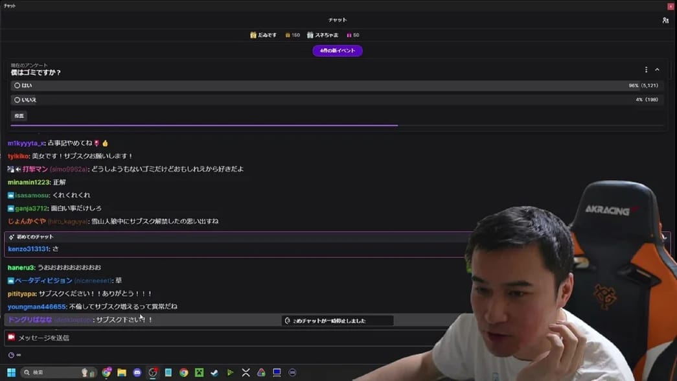Open the poll's three-dot options menu
This screenshot has width=677, height=381.
(645, 69)
